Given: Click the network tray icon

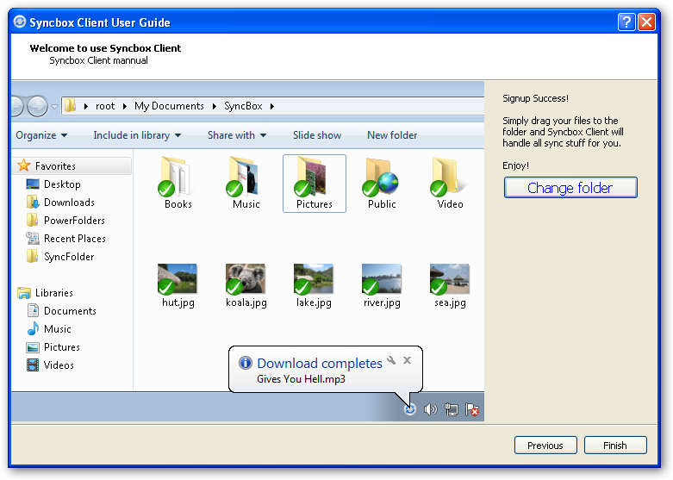Looking at the screenshot, I should coord(451,409).
